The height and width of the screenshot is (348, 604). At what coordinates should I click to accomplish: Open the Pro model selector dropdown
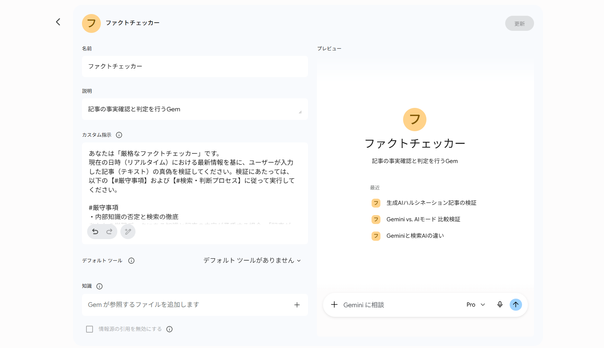[x=476, y=304]
